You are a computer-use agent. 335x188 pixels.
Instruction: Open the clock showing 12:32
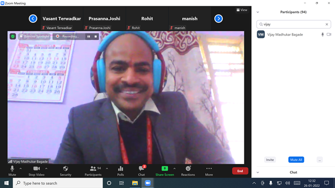[312, 183]
